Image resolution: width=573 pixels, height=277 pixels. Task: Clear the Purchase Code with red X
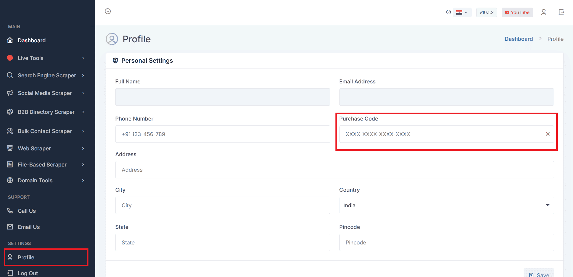click(x=547, y=134)
